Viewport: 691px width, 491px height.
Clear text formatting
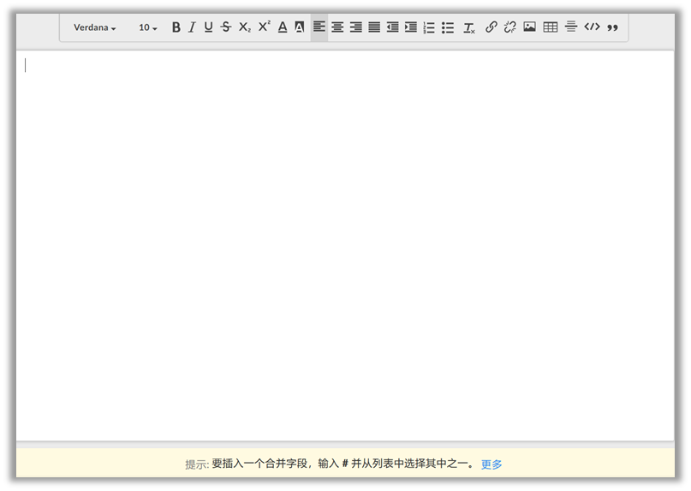point(469,27)
